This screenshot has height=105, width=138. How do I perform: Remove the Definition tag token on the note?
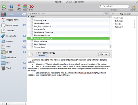[x=41, y=56]
